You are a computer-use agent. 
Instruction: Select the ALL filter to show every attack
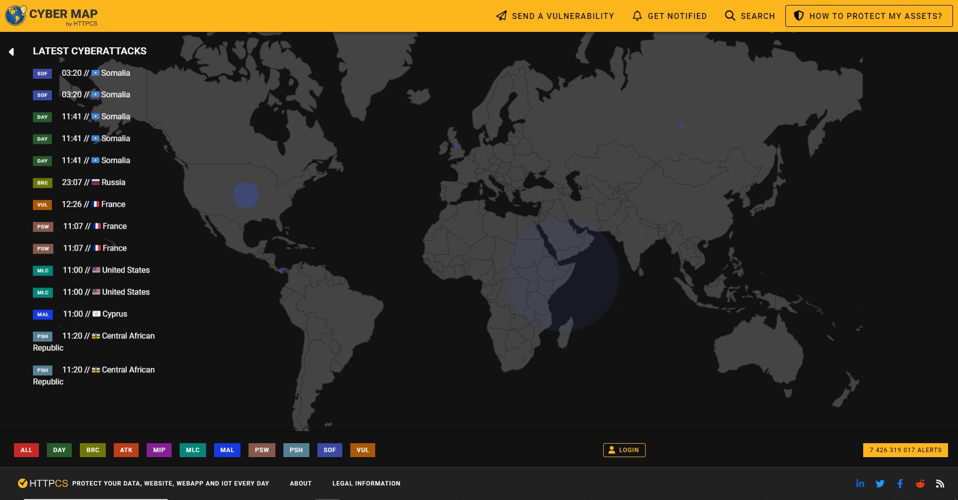pos(26,450)
